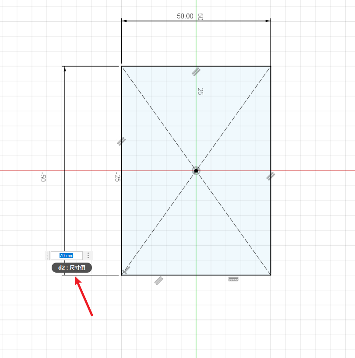Click the d2 尺寸值 tooltip label
The image size is (355, 358).
click(72, 268)
